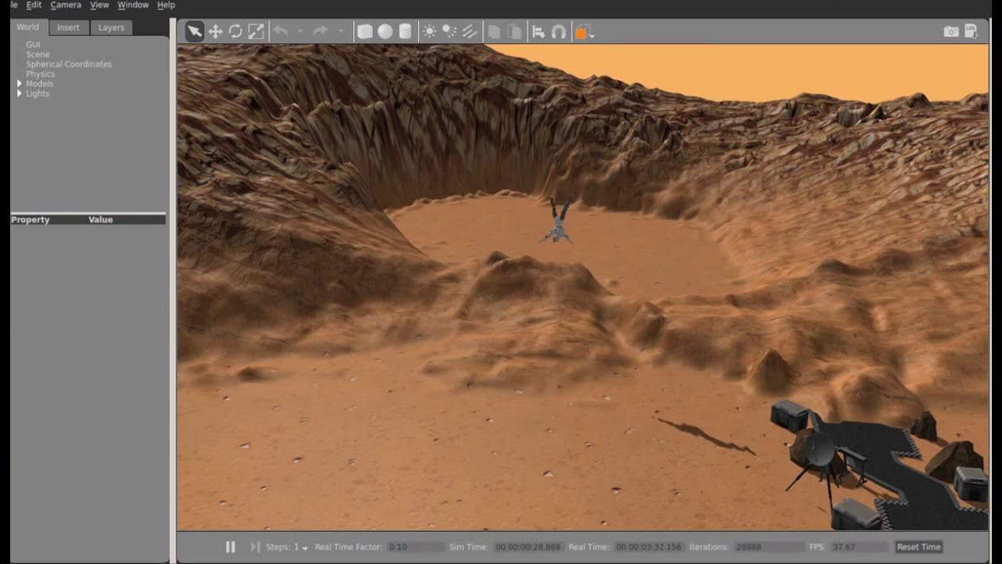This screenshot has width=1002, height=564.
Task: Click the Value column header
Action: (100, 220)
